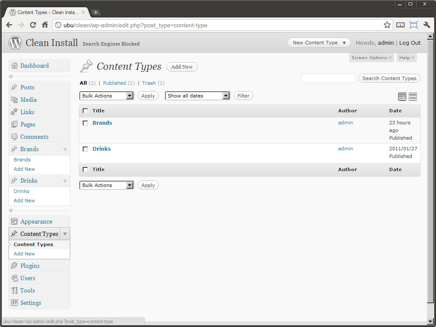Screen dimensions: 436x327
Task: Click the Content Types pushpin menu icon
Action: point(14,234)
